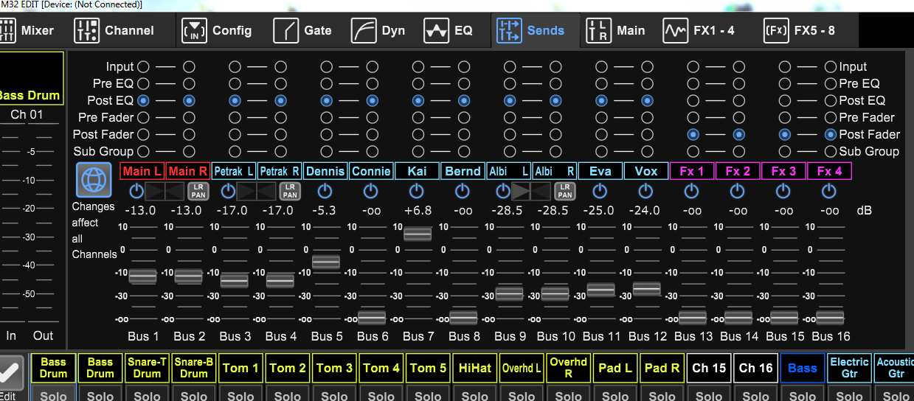
Task: Select the Kai bus label
Action: pyautogui.click(x=418, y=171)
